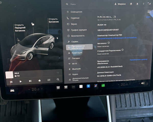This screenshot has height=122, width=153.
Task: Select Безопасность in the settings menu
Action: [x=78, y=36]
